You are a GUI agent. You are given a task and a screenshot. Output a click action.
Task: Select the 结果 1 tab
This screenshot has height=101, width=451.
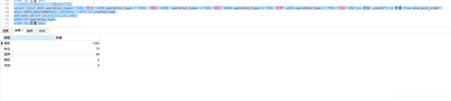tap(19, 30)
